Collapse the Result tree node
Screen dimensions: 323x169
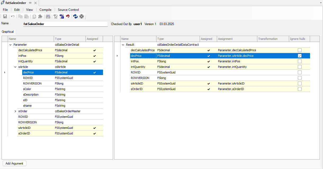pyautogui.click(x=123, y=45)
